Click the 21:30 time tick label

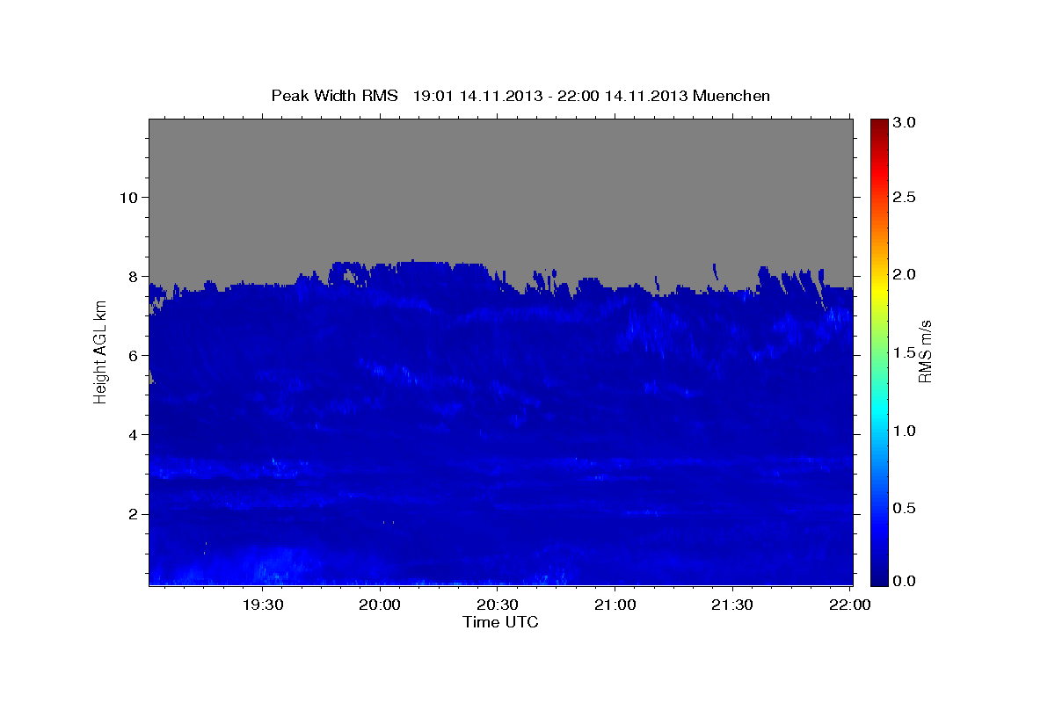(x=732, y=605)
